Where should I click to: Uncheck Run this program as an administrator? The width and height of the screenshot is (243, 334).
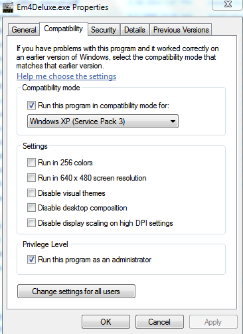tap(31, 260)
